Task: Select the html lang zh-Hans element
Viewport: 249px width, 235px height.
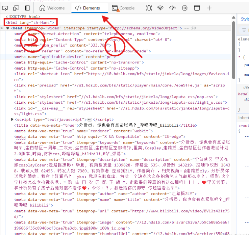Action: click(30, 23)
